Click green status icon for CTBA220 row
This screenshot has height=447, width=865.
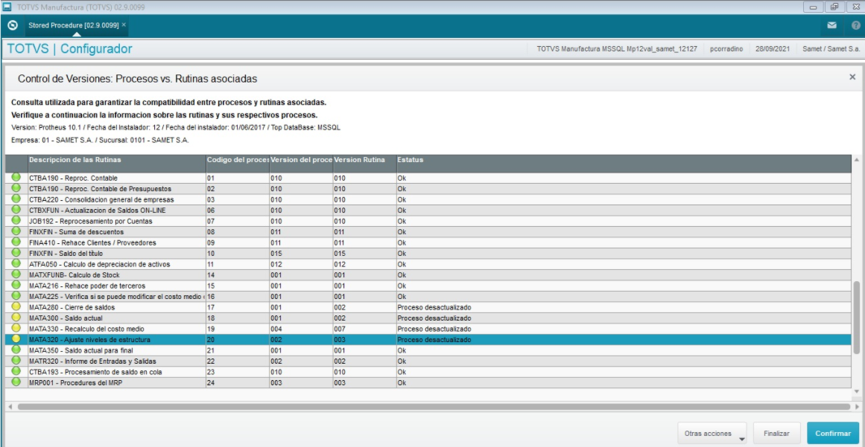(x=16, y=199)
